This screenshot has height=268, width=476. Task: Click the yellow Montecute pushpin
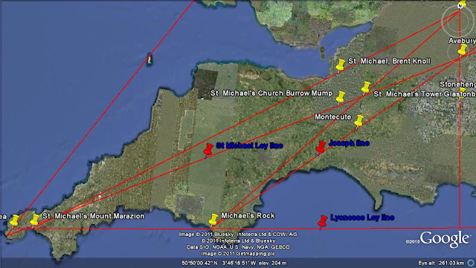pyautogui.click(x=359, y=121)
